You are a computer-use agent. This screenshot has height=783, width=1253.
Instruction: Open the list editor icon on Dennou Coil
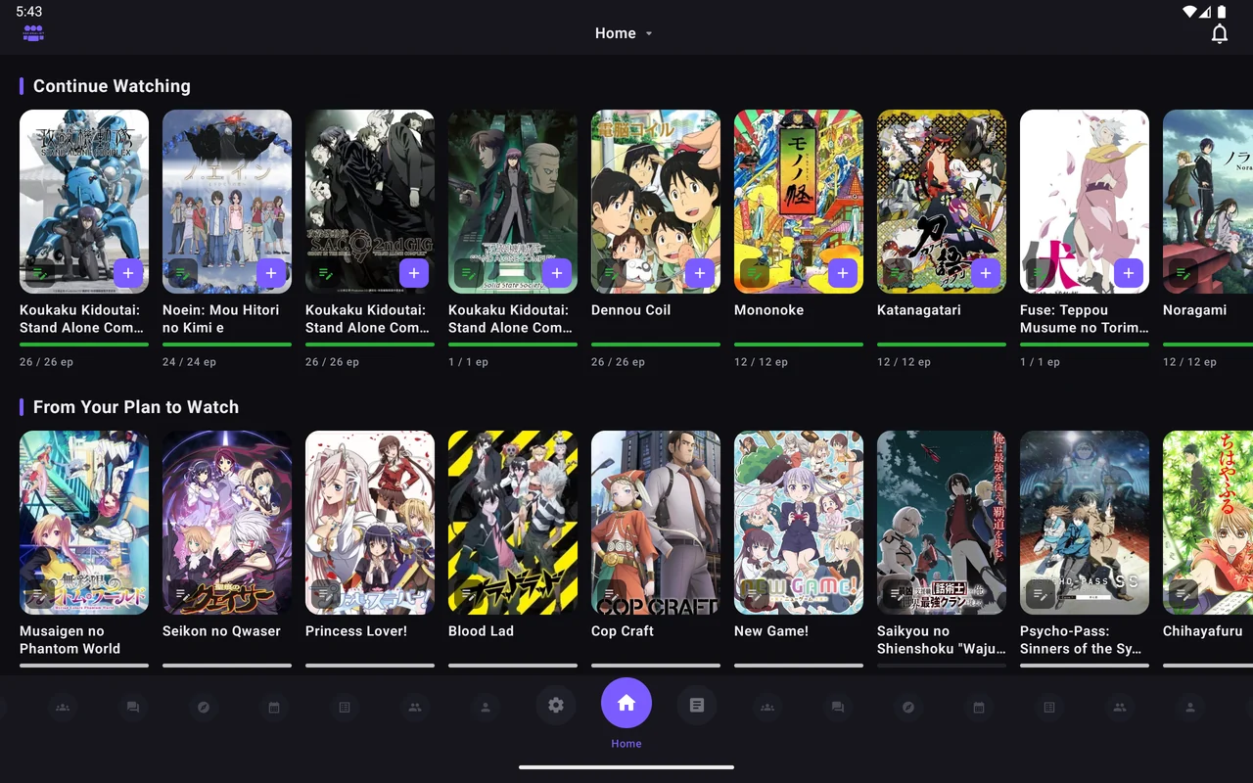click(x=611, y=273)
